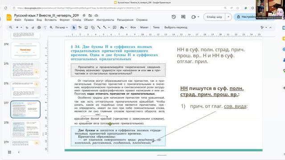This screenshot has height=160, width=285.
Task: Select slide 274 thumbnail
Action: pyautogui.click(x=25, y=50)
